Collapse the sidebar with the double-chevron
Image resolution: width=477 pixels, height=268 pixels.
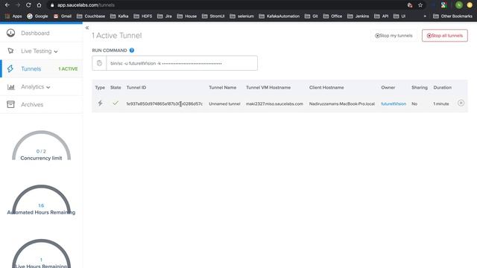pos(87,28)
